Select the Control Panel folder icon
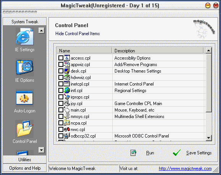Screen dimensions: 221x175 click(25, 128)
